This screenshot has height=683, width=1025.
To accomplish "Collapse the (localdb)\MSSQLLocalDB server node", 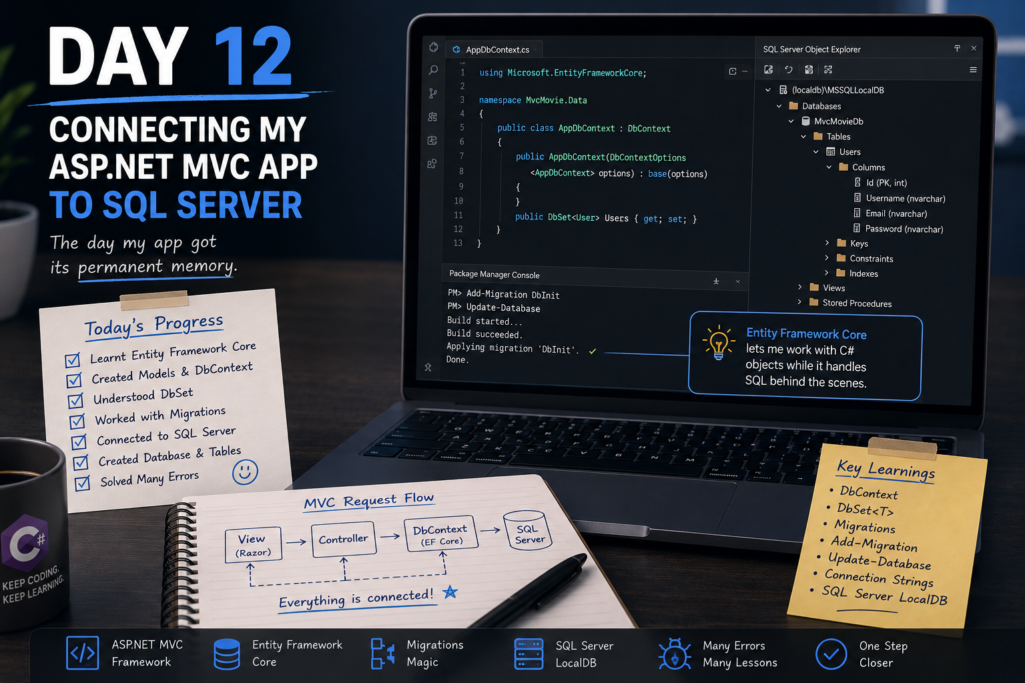I will (x=768, y=89).
